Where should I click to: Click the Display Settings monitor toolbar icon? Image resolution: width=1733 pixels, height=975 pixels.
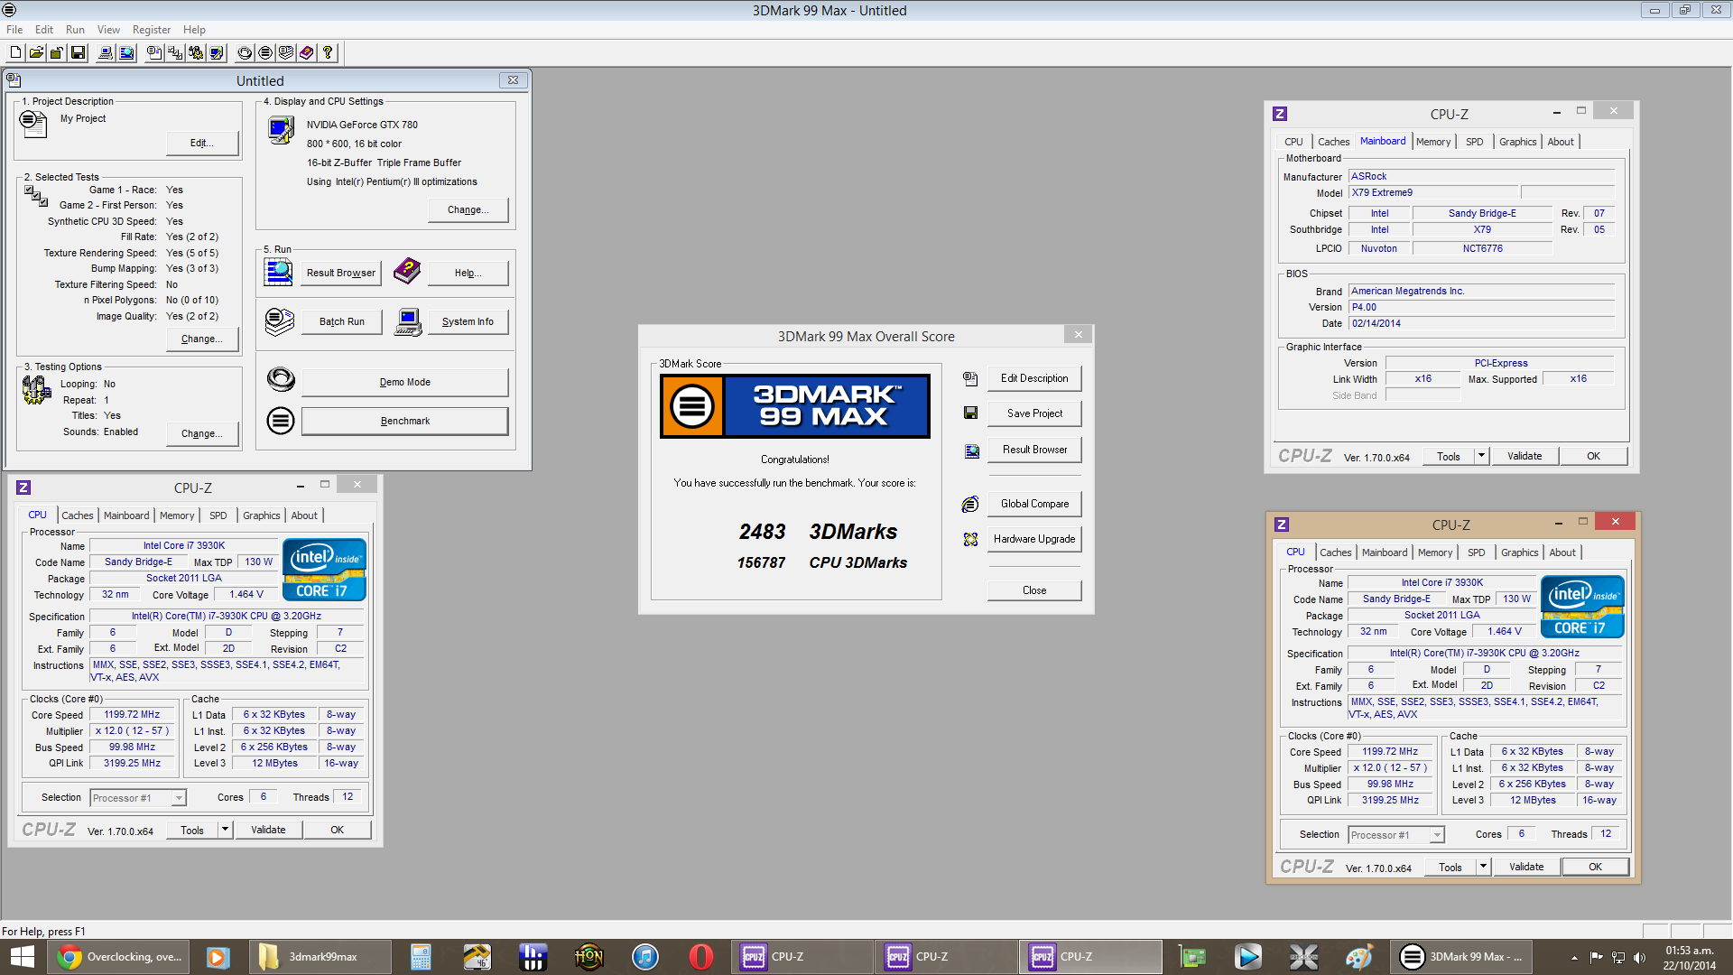(217, 53)
